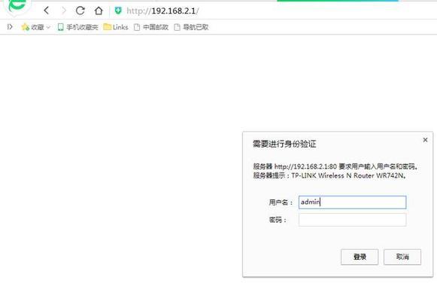The height and width of the screenshot is (301, 437).
Task: Expand the 收藏 dropdown chevron
Action: coord(48,27)
